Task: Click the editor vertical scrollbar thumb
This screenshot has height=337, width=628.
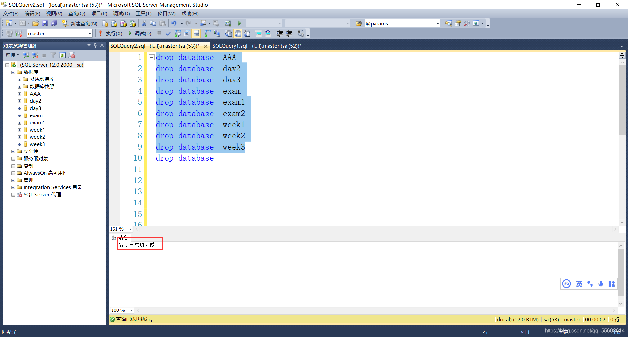Action: coord(622,100)
